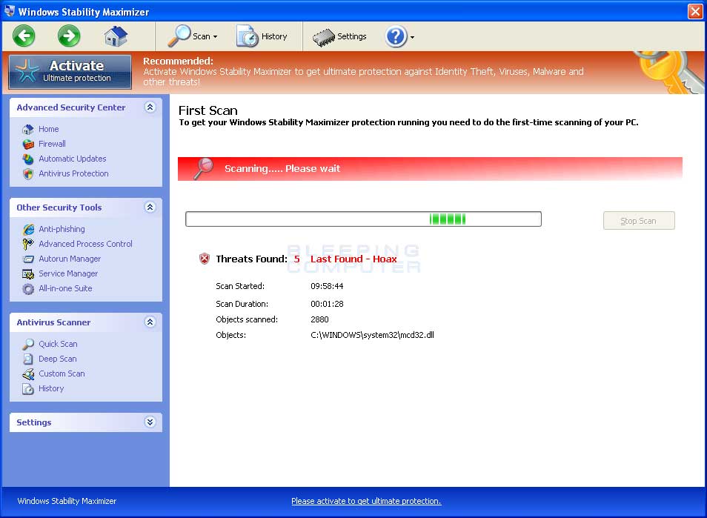Screen dimensions: 707x518
Task: Open the Firewall tool
Action: pyautogui.click(x=51, y=144)
